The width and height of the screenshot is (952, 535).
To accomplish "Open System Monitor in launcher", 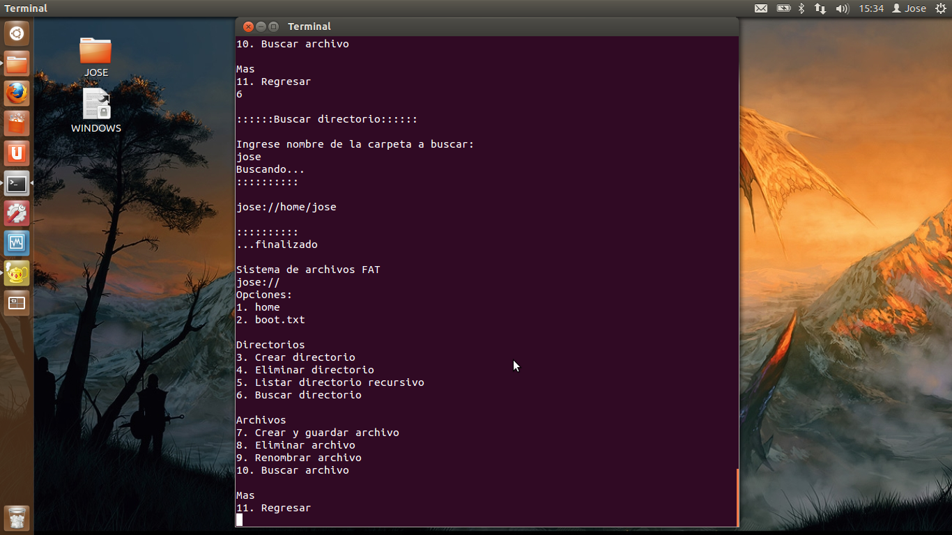I will pyautogui.click(x=17, y=243).
